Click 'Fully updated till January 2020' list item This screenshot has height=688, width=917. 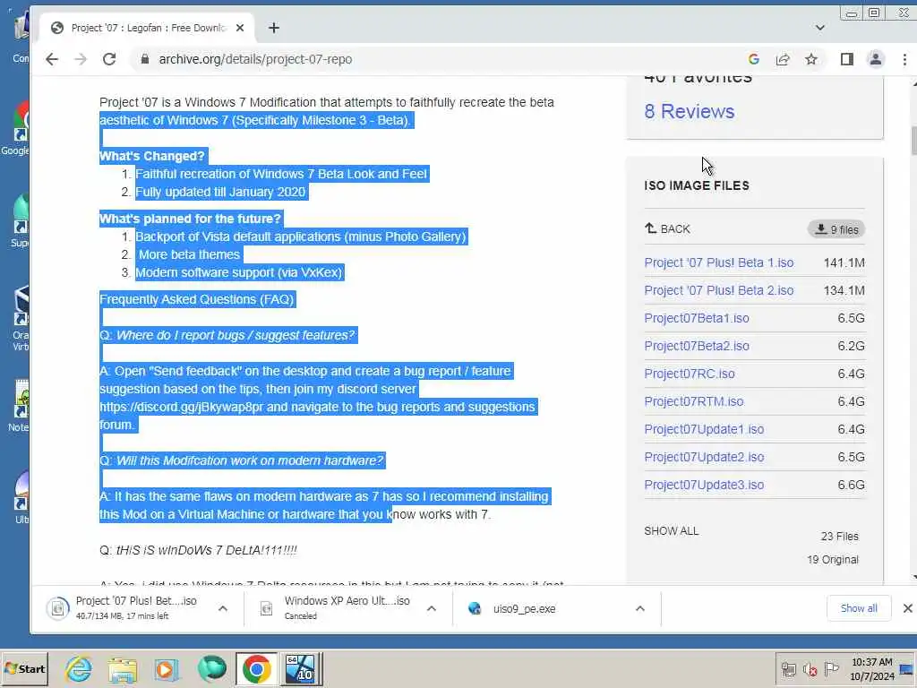[x=220, y=192]
